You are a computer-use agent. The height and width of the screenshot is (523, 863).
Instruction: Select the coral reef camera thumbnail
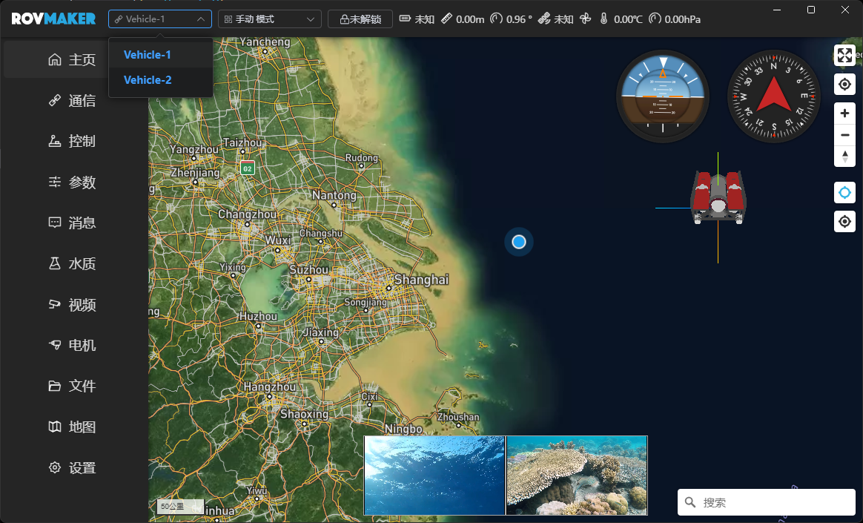tap(576, 476)
